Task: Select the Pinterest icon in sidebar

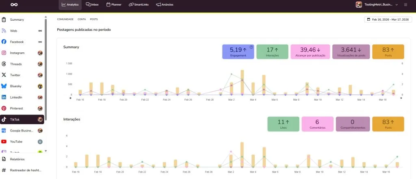Action: point(4,108)
